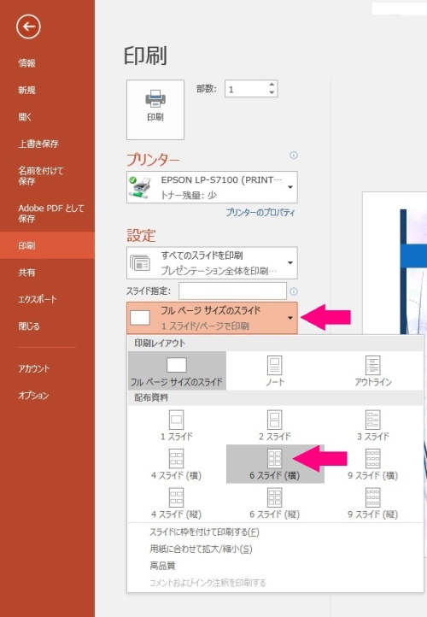Viewport: 427px width, 617px height.
Task: Choose 6 スライド (横) handout layout
Action: [x=275, y=464]
